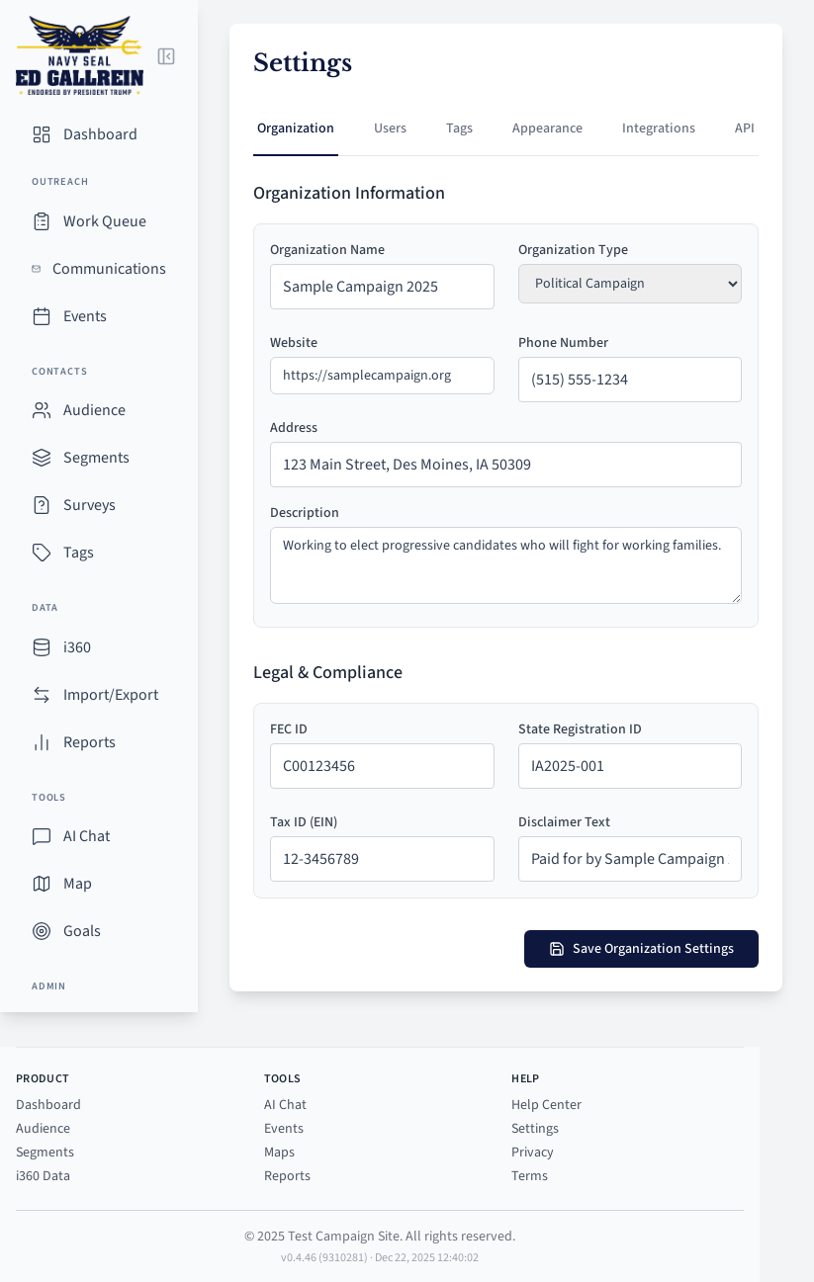Click into the FEC ID field

tap(382, 766)
